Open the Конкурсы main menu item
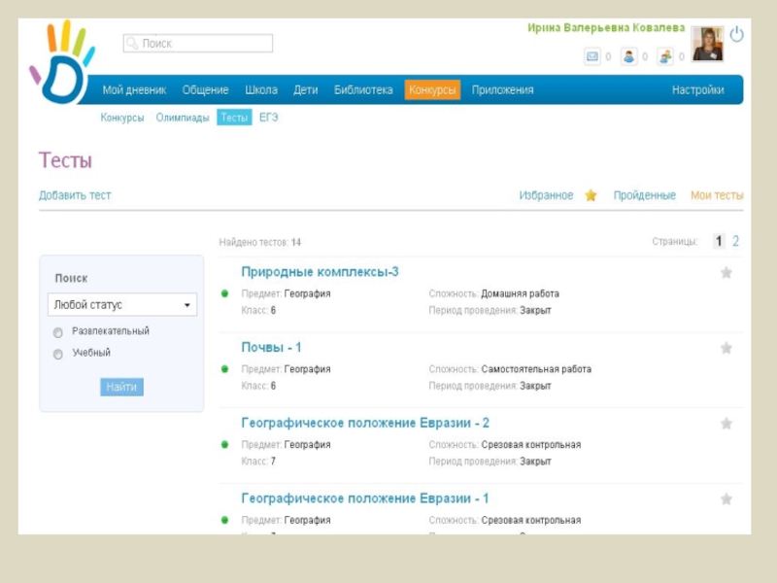Viewport: 777px width, 583px height. pos(432,90)
